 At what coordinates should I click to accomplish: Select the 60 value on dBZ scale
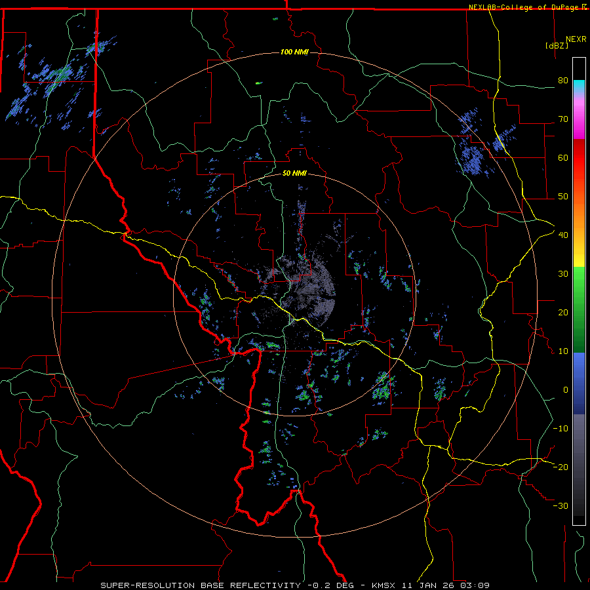click(x=563, y=157)
